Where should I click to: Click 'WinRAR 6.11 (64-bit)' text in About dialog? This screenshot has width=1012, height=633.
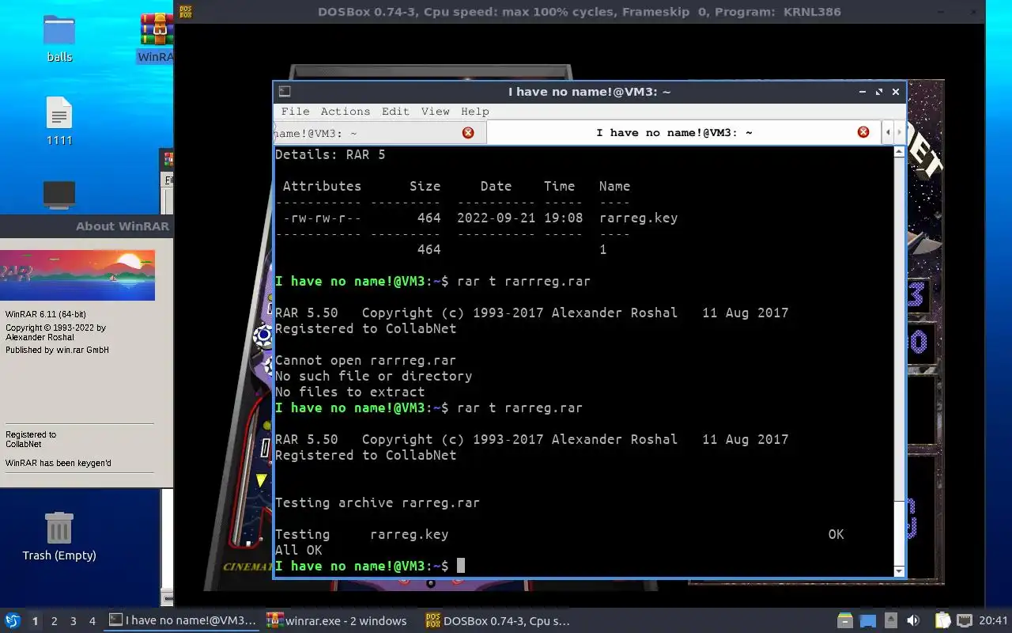click(46, 314)
